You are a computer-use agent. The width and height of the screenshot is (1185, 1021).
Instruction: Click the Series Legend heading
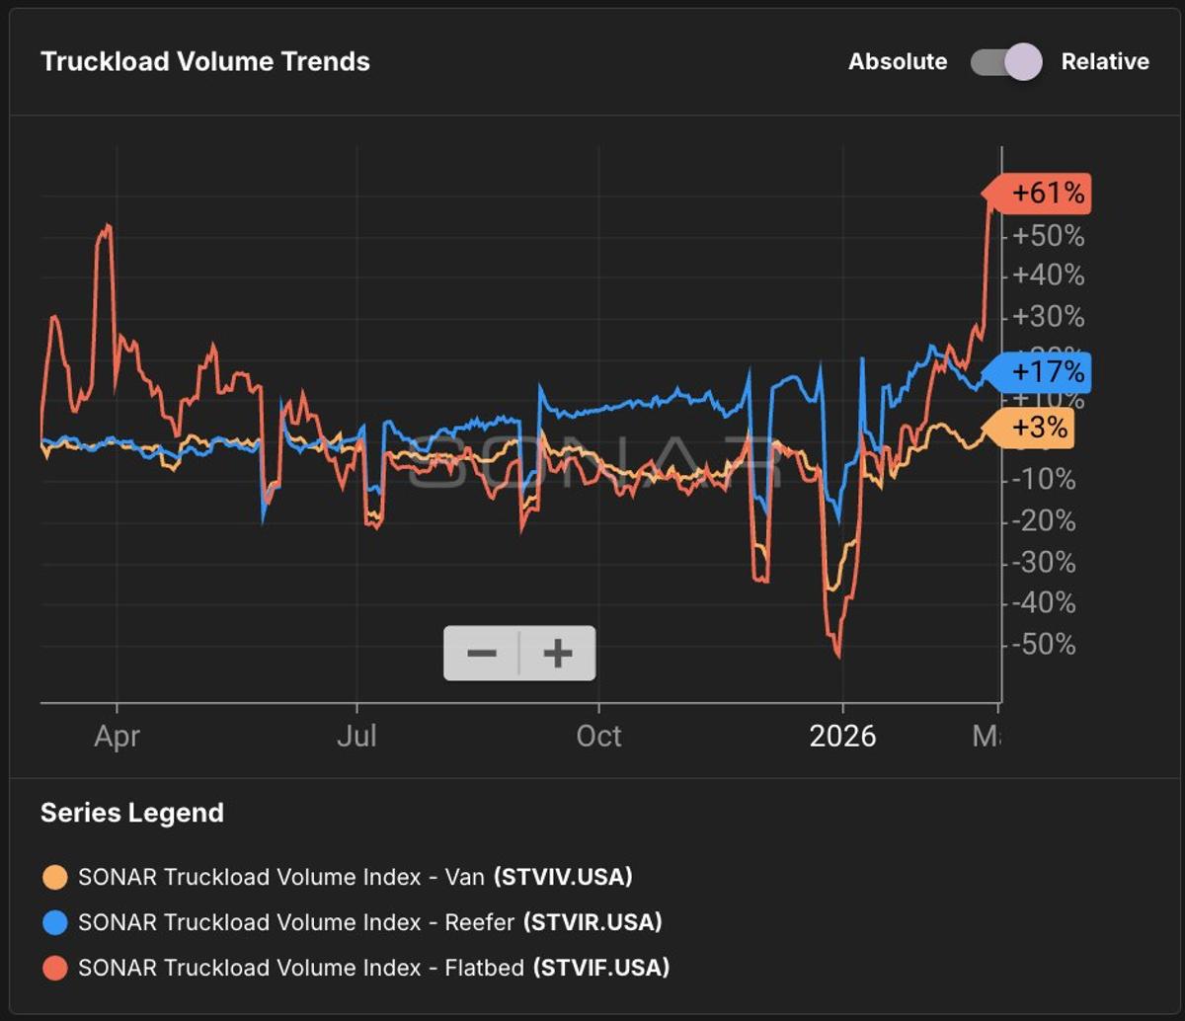click(131, 813)
